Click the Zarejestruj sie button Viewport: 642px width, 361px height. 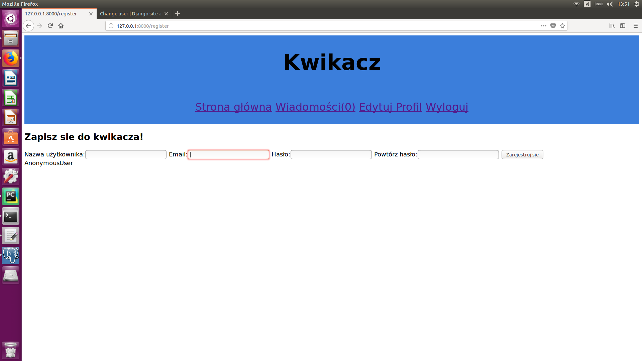point(522,154)
